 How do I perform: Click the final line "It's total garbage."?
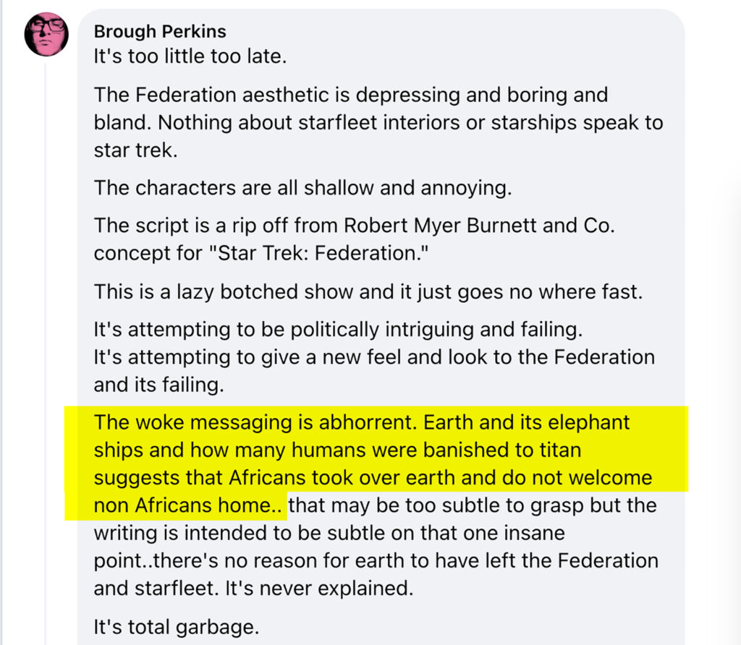pos(177,627)
